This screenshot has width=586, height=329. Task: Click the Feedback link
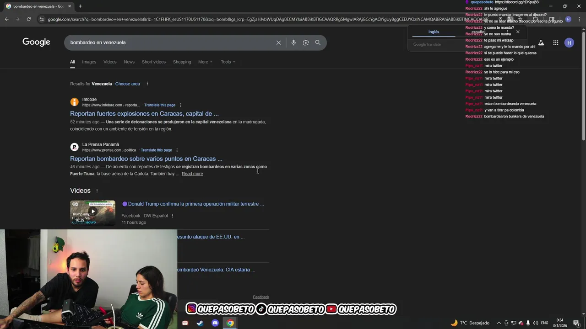(x=261, y=297)
